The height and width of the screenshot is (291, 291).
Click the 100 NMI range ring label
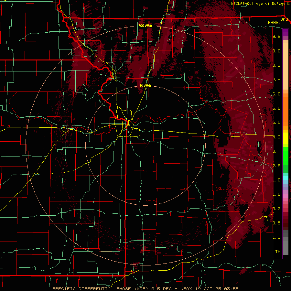click(145, 26)
